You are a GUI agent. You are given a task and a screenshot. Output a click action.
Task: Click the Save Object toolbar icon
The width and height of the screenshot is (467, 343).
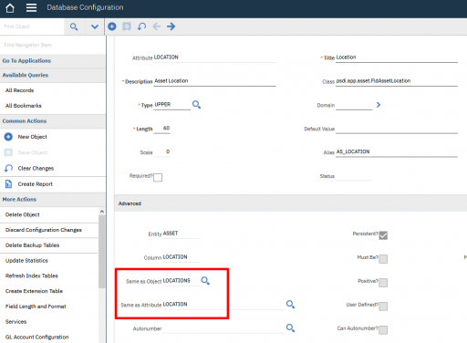pos(127,26)
